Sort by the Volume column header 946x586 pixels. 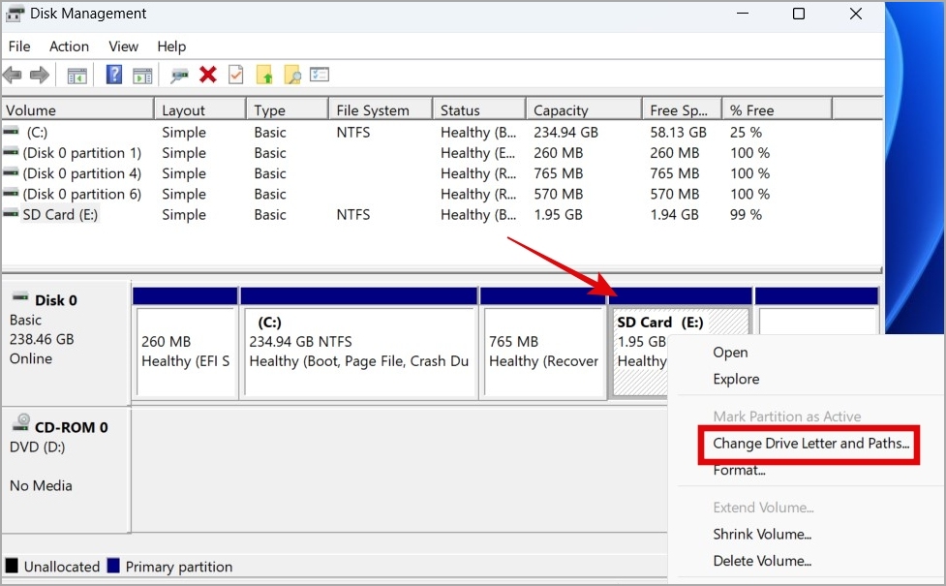[x=77, y=109]
